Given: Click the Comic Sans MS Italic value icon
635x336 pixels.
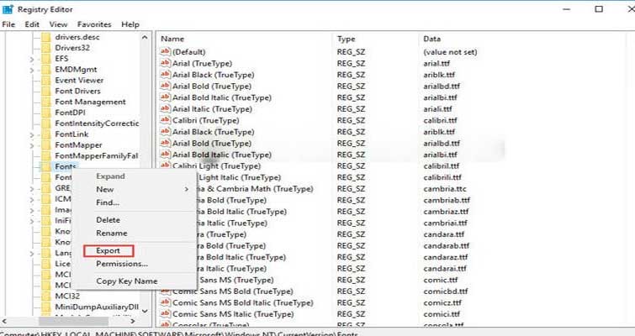Looking at the screenshot, I should (165, 313).
